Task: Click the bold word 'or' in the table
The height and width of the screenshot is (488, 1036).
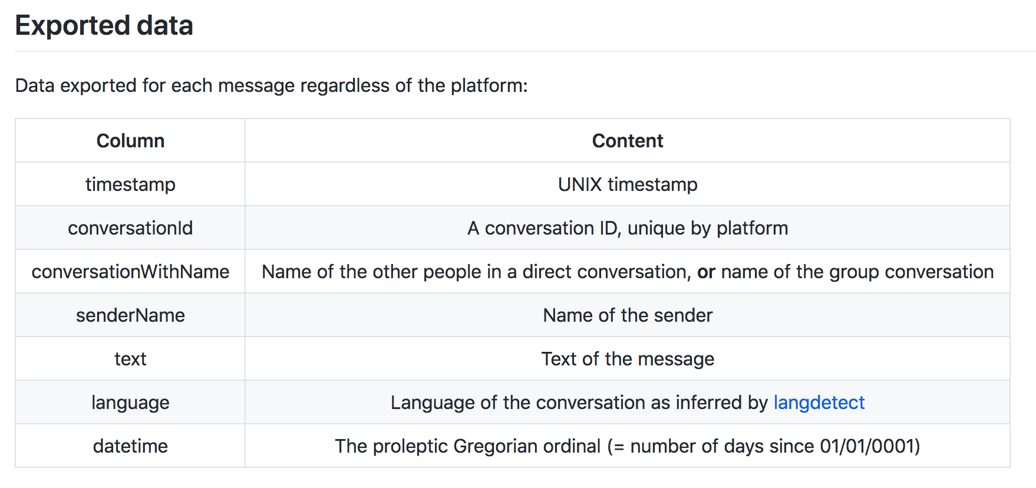Action: 706,272
